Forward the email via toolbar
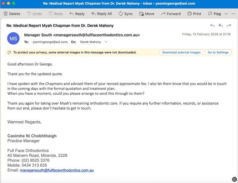Screen dimensions: 238x183 (x=171, y=14)
